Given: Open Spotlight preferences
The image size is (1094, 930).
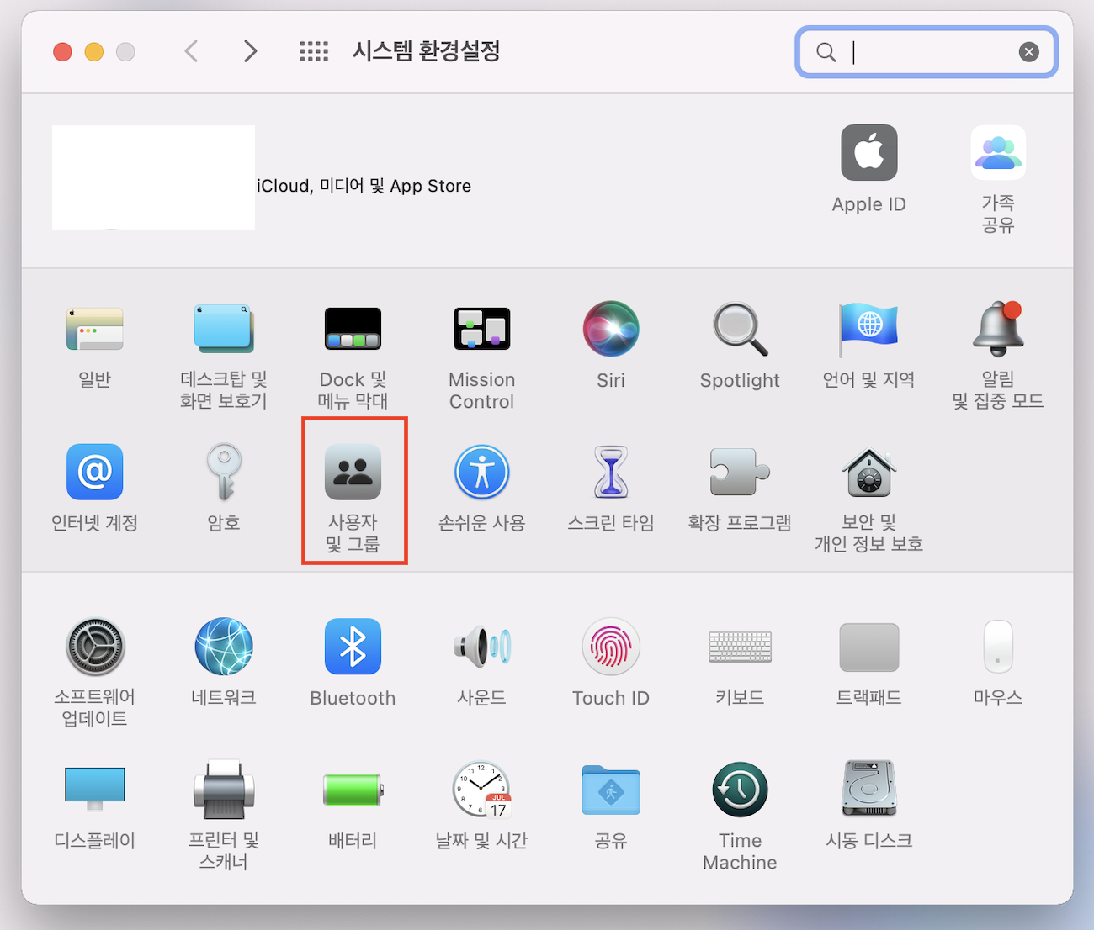Looking at the screenshot, I should (x=740, y=329).
